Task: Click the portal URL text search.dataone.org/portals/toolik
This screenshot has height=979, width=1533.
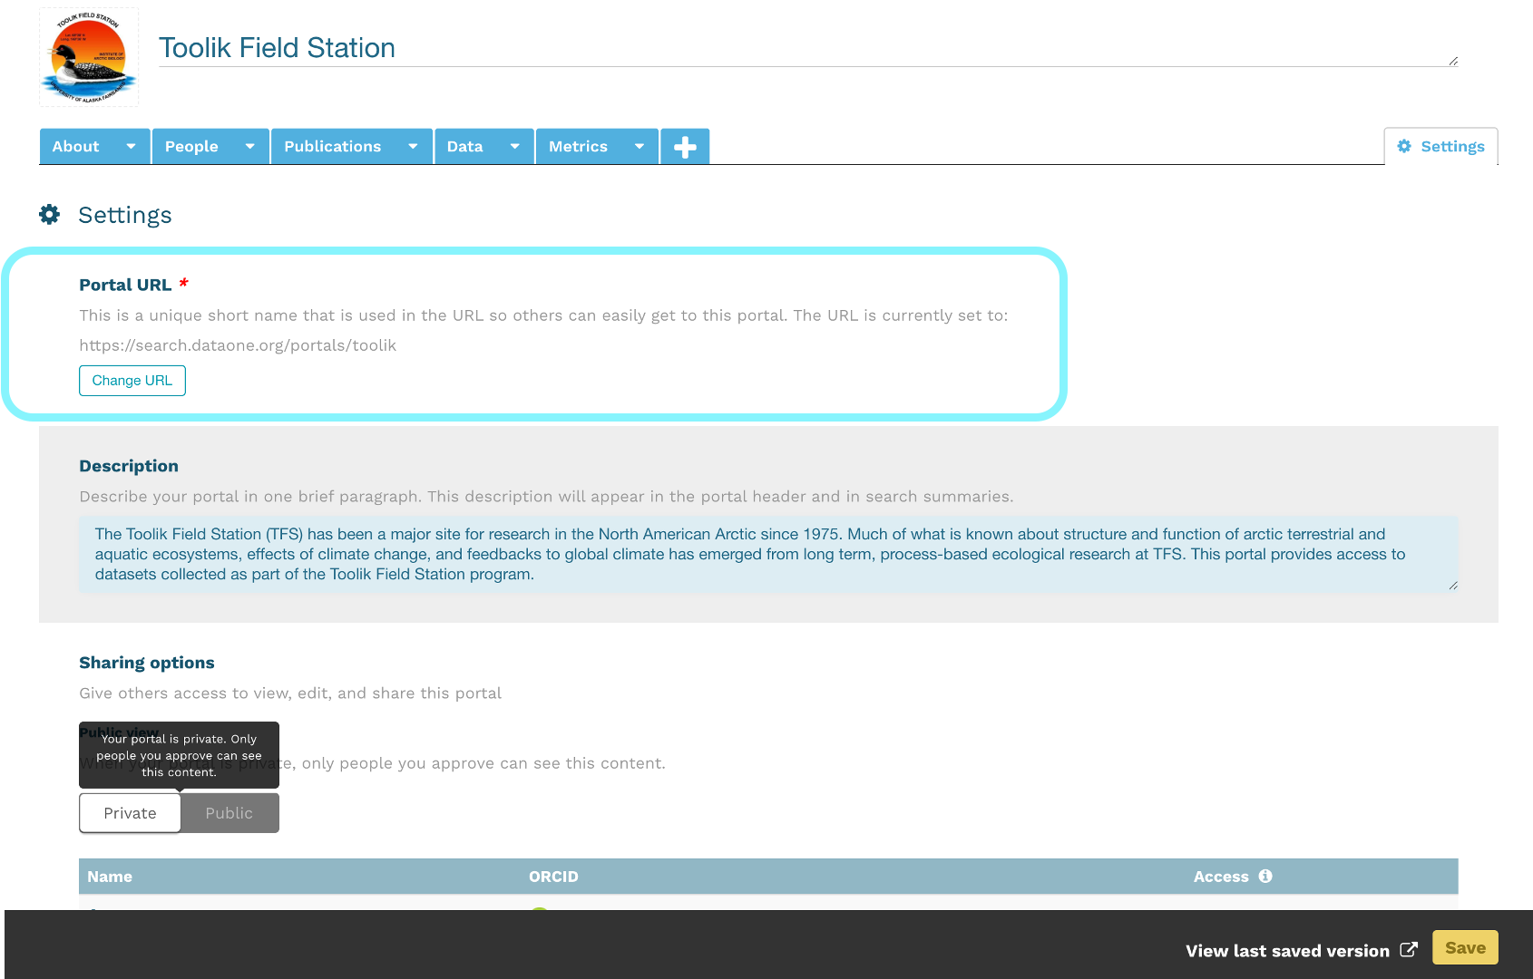Action: pos(238,345)
